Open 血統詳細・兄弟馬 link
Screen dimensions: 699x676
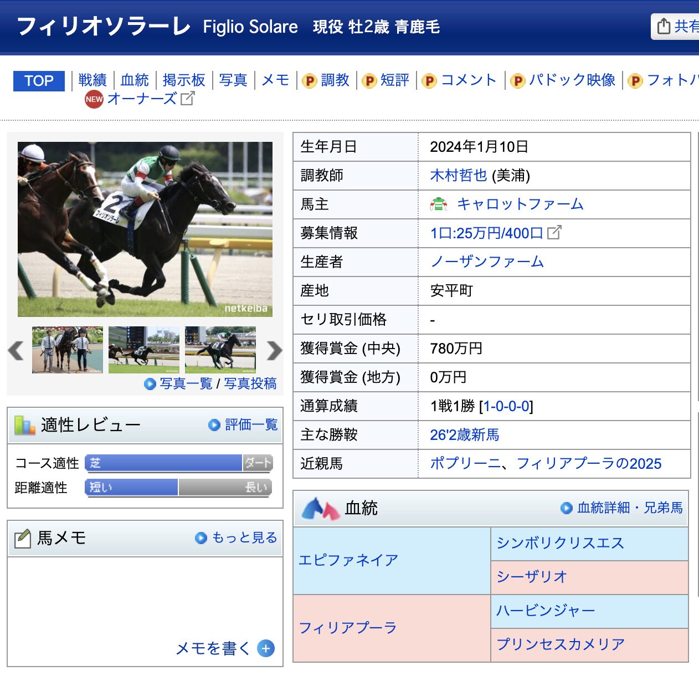click(630, 508)
